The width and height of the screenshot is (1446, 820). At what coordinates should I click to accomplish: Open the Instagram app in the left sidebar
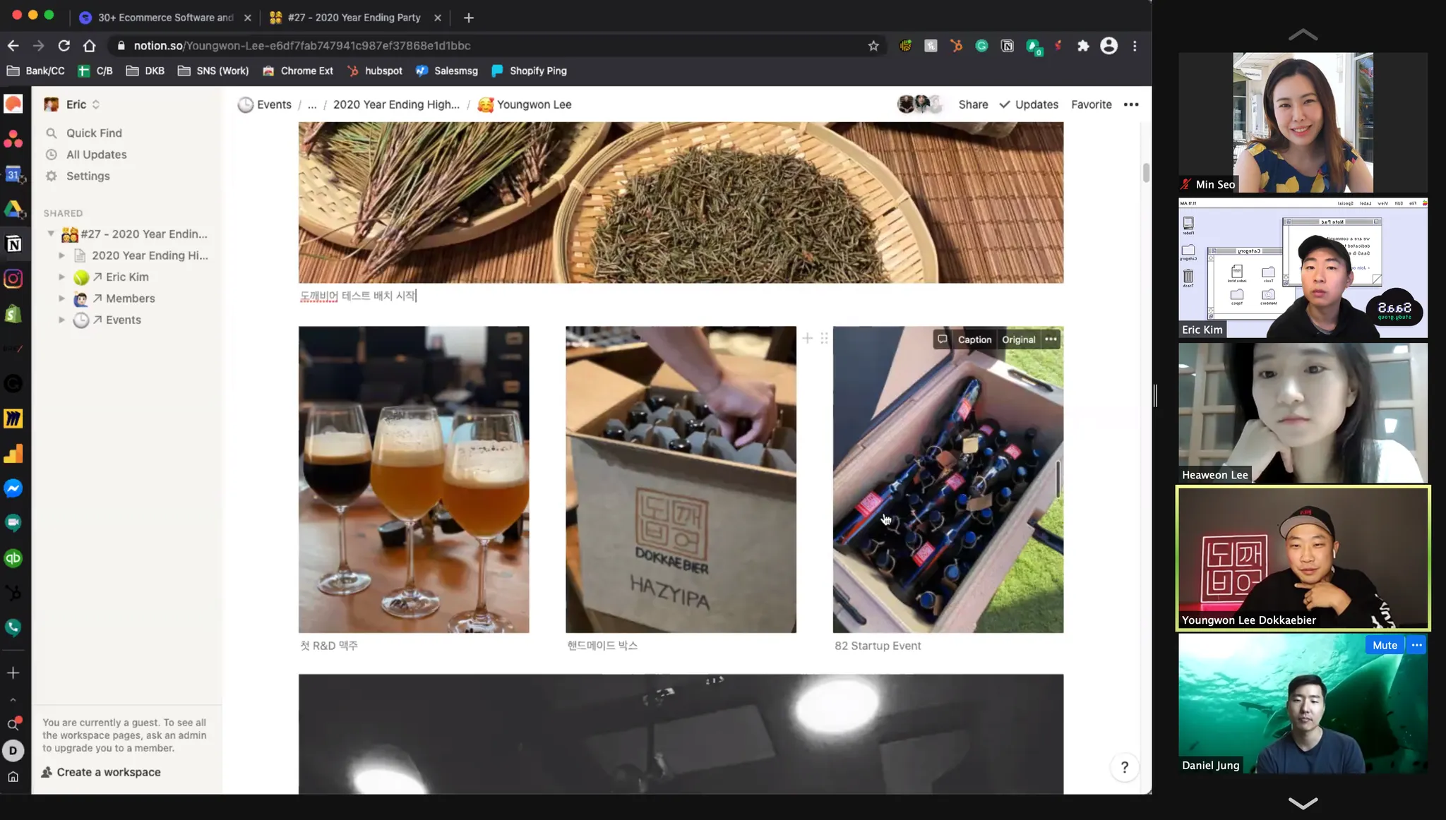(x=13, y=279)
